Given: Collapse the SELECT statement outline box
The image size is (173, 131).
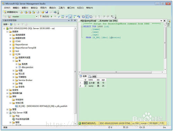Looking at the screenshot, I should (x=82, y=27).
